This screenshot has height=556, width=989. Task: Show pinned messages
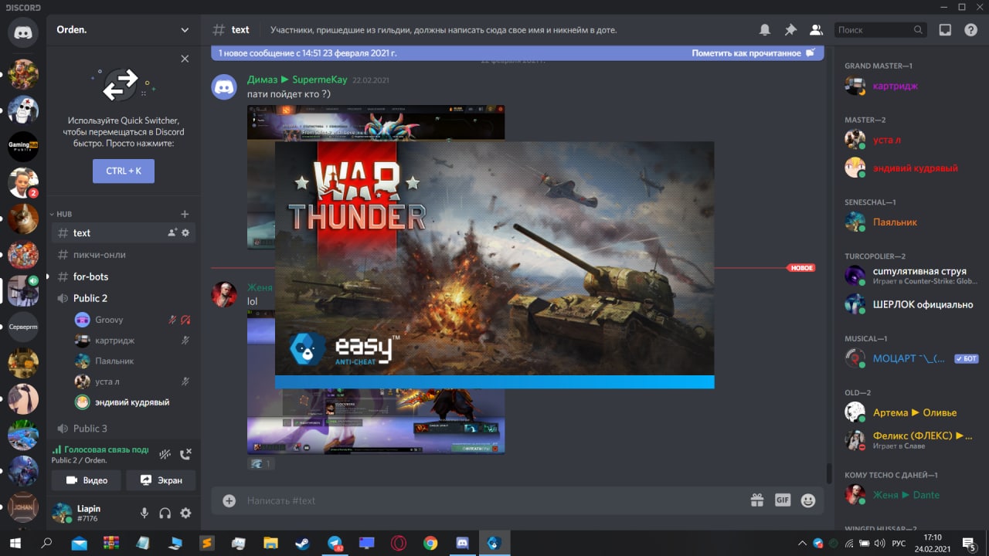pos(790,30)
